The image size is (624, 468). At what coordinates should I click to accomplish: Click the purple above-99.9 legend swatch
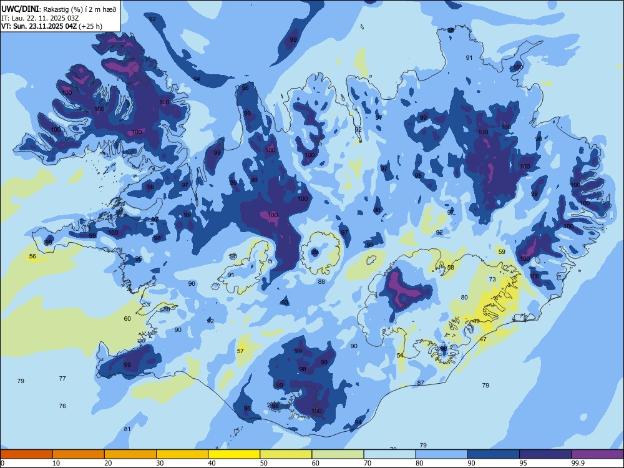point(597,454)
